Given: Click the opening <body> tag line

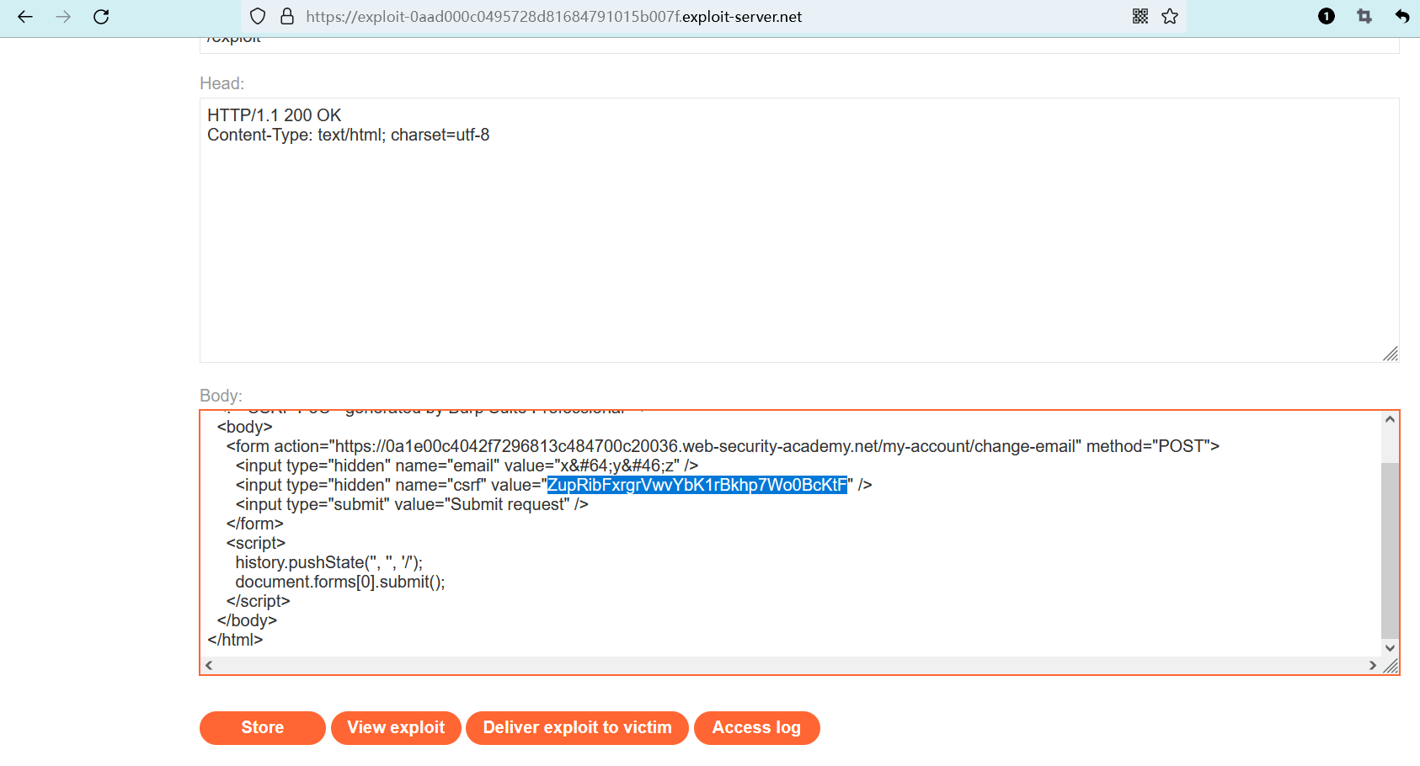Looking at the screenshot, I should pos(245,427).
